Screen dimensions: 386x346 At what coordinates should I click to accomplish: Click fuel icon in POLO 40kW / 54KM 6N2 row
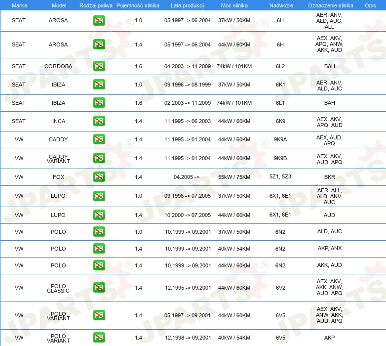click(x=99, y=248)
